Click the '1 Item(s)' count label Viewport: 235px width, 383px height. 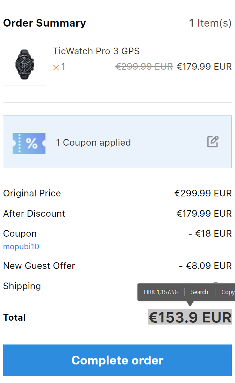[x=210, y=23]
